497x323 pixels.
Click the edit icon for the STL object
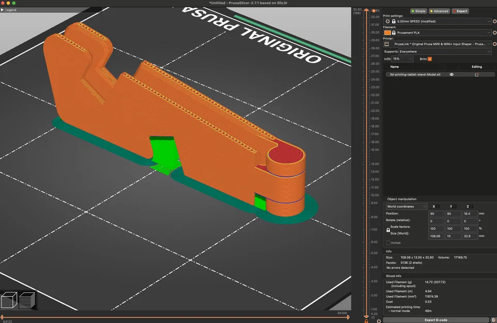pos(476,74)
